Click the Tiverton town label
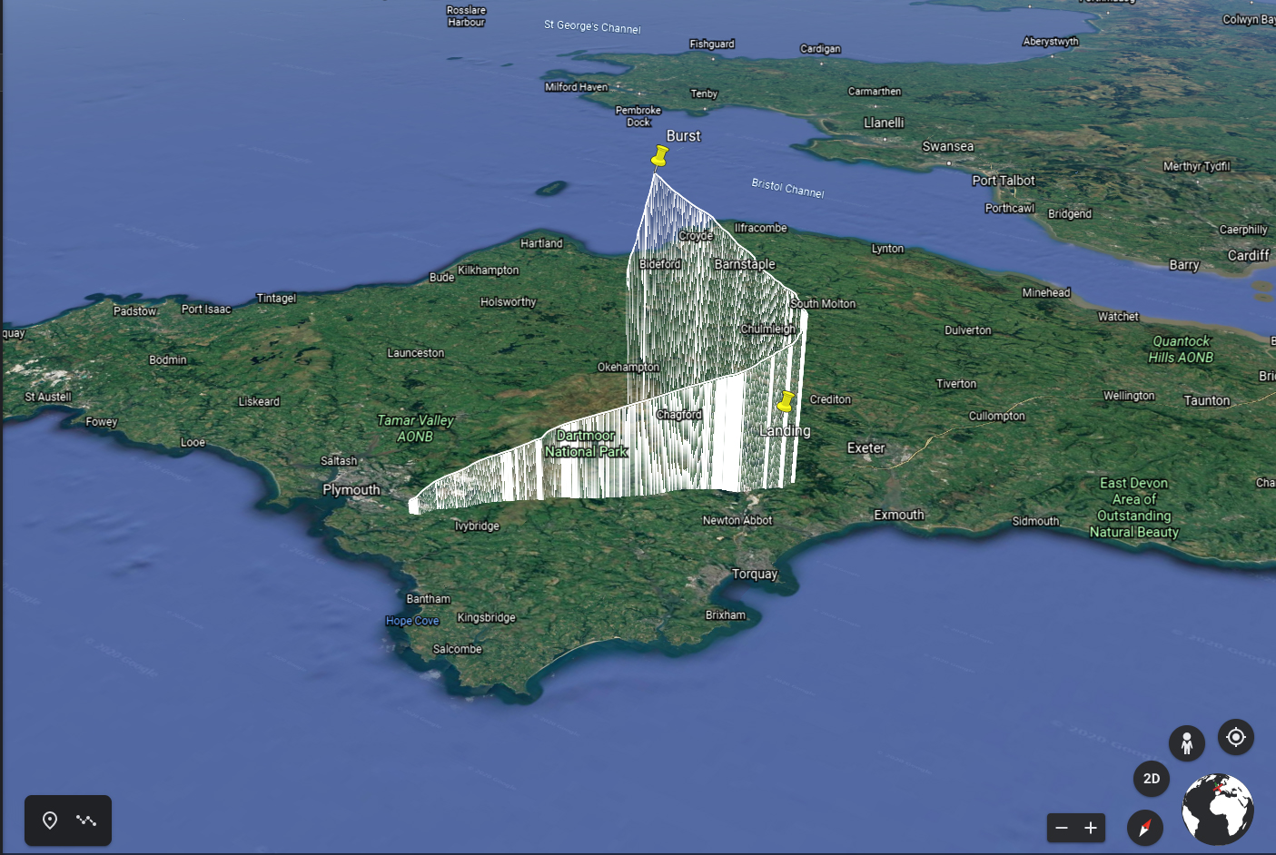The height and width of the screenshot is (855, 1276). coord(956,384)
